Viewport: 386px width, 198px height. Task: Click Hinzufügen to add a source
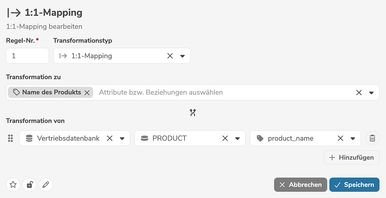coord(351,157)
